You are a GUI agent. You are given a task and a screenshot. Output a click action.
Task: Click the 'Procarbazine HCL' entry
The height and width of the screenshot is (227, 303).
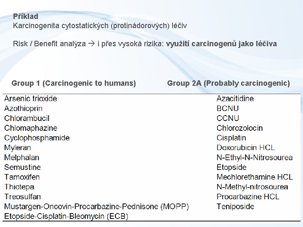pos(248,196)
